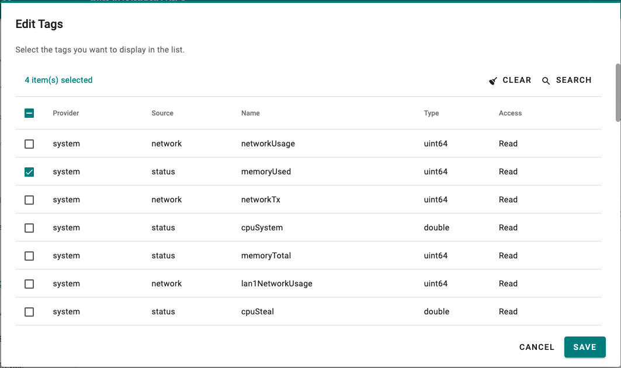Click 'status' source in memoryUsed row

pyautogui.click(x=163, y=171)
